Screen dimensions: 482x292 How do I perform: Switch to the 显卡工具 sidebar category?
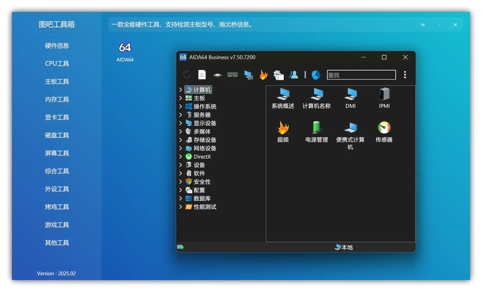click(57, 117)
